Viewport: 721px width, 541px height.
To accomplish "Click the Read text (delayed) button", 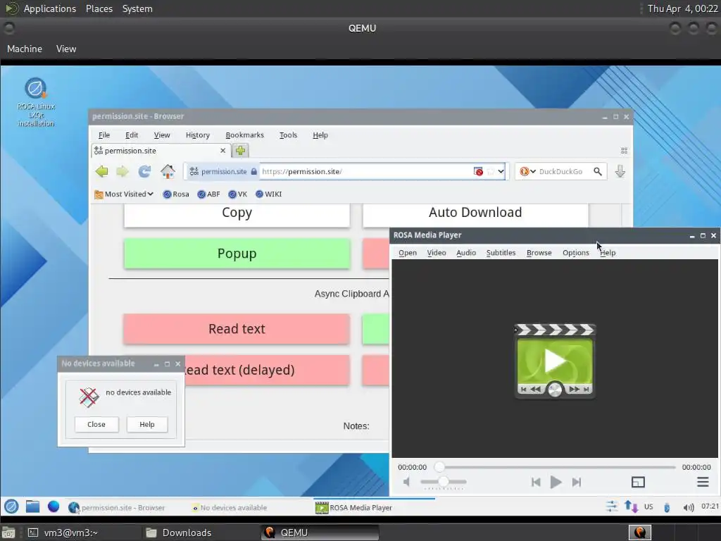I will (267, 370).
